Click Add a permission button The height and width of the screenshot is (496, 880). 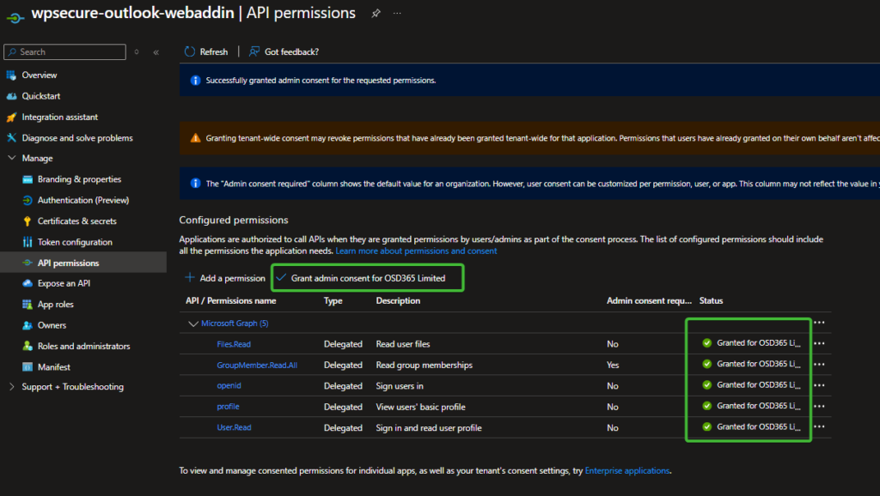[x=225, y=278]
